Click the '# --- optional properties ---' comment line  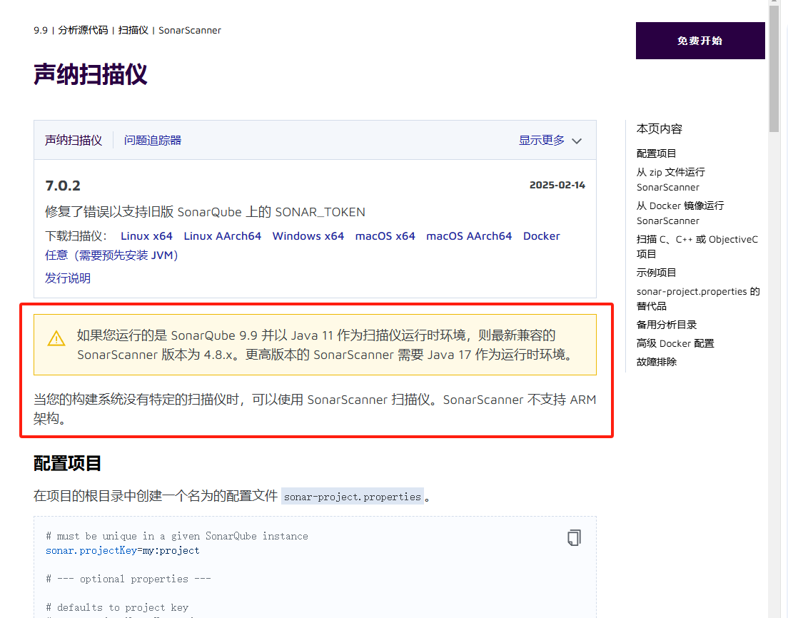[x=128, y=579]
